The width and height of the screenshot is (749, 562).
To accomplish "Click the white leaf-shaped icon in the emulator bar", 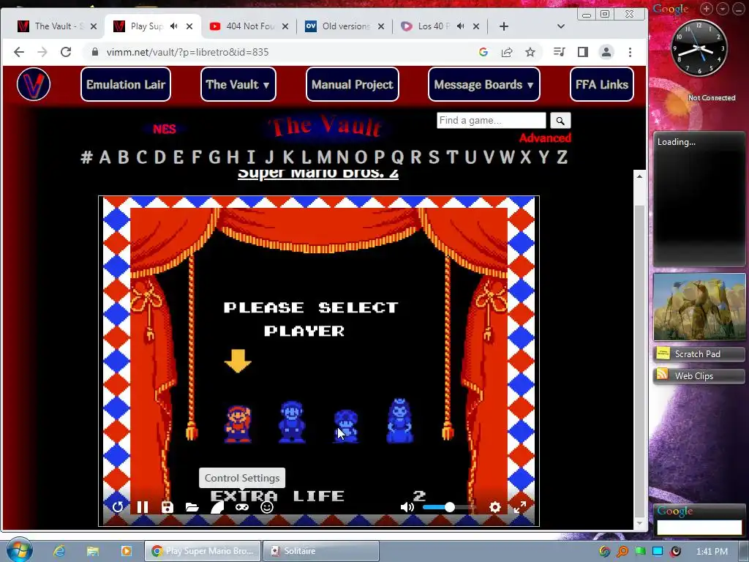I will [x=217, y=507].
